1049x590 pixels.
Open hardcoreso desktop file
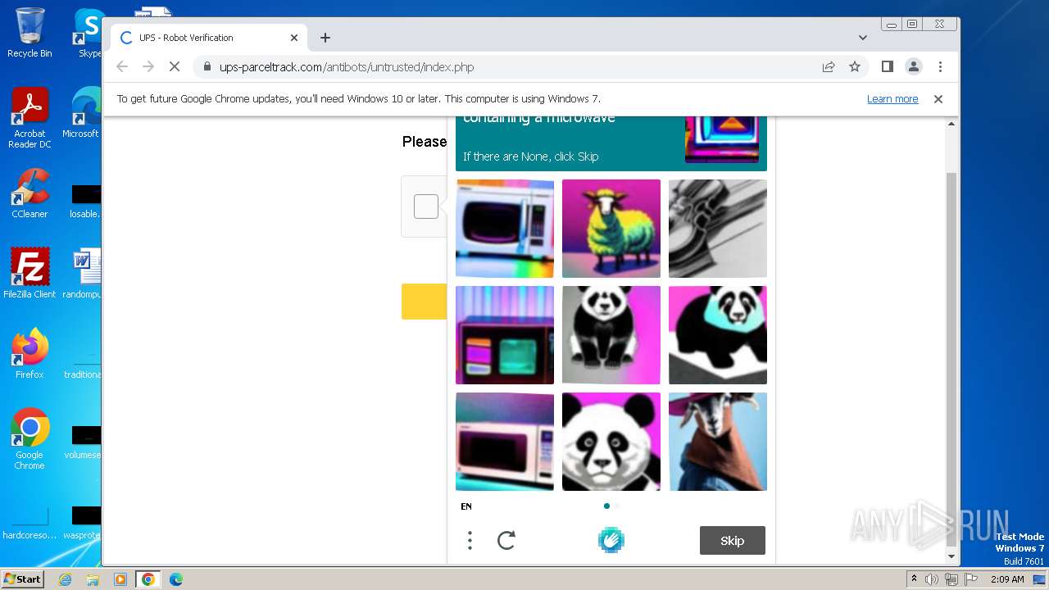(30, 521)
